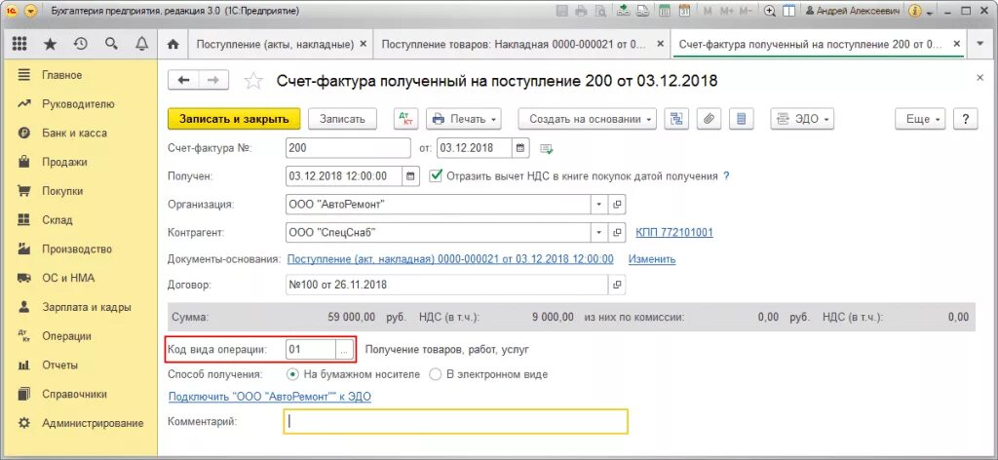Show Дт/Кт postings for the document
Screen dimensions: 998x460
[x=405, y=119]
